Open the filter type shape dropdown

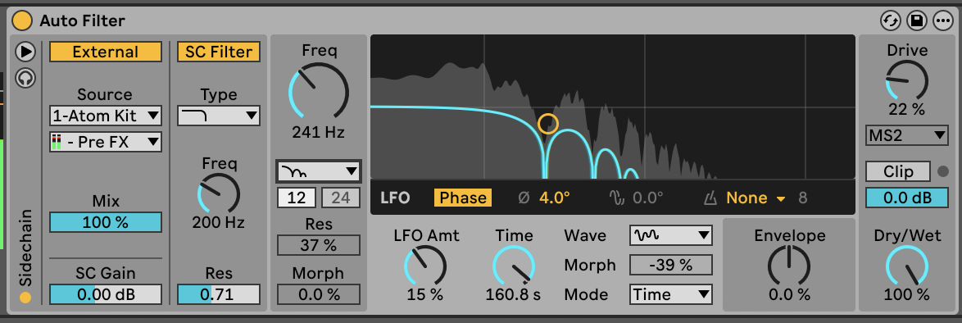tap(319, 171)
